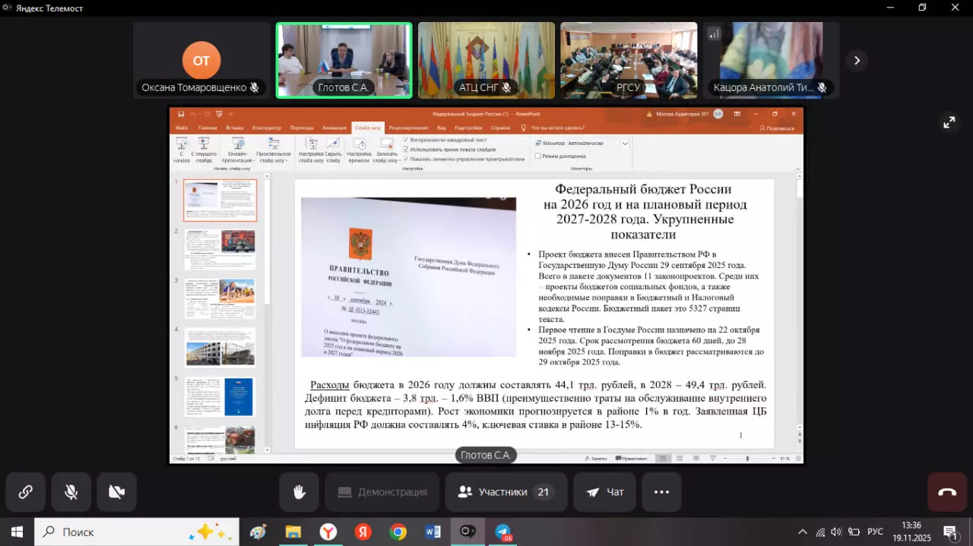This screenshot has width=973, height=546.
Task: End the call with the red hang-up button
Action: [946, 492]
